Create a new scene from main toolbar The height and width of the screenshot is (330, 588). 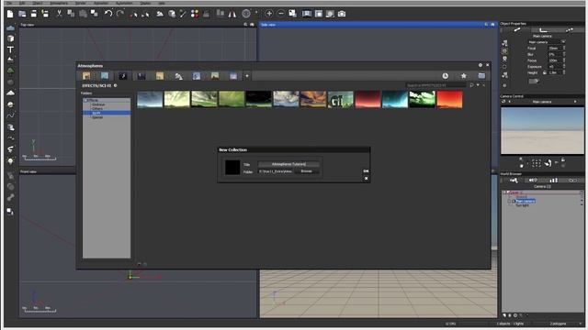point(10,14)
